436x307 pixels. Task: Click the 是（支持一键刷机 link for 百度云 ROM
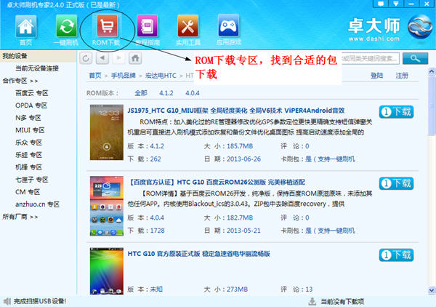(330, 231)
